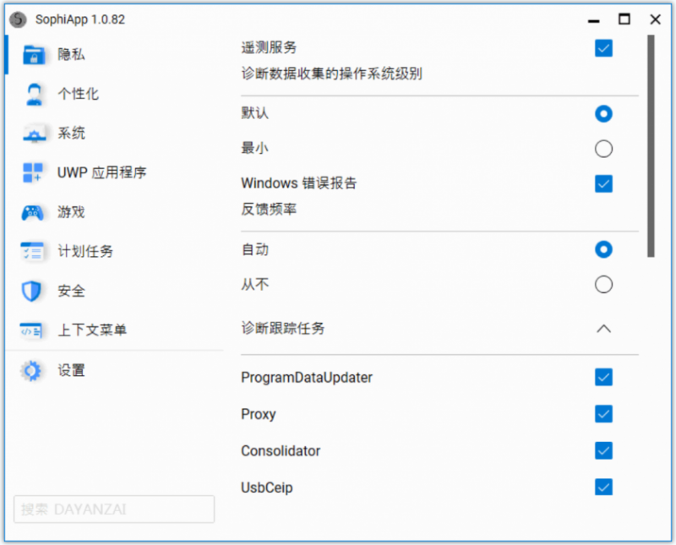The image size is (676, 545).
Task: Select the 自动 feedback frequency radio
Action: click(603, 249)
